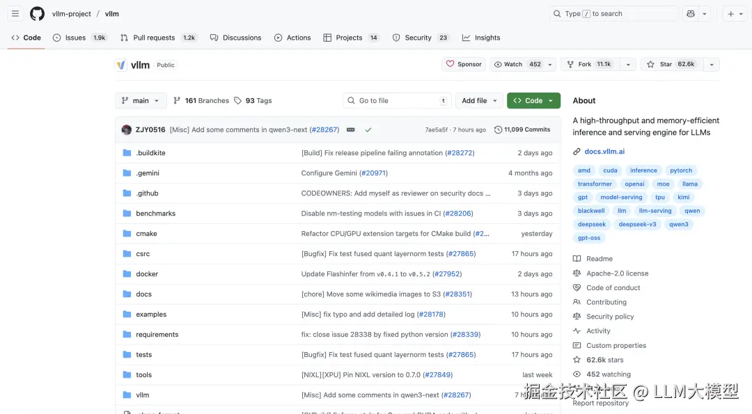Image resolution: width=752 pixels, height=414 pixels.
Task: Click the Fork button
Action: pyautogui.click(x=590, y=64)
